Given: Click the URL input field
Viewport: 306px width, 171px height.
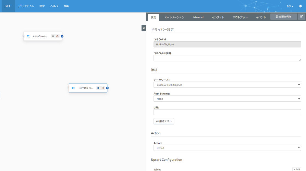Looking at the screenshot, I should pyautogui.click(x=227, y=112).
